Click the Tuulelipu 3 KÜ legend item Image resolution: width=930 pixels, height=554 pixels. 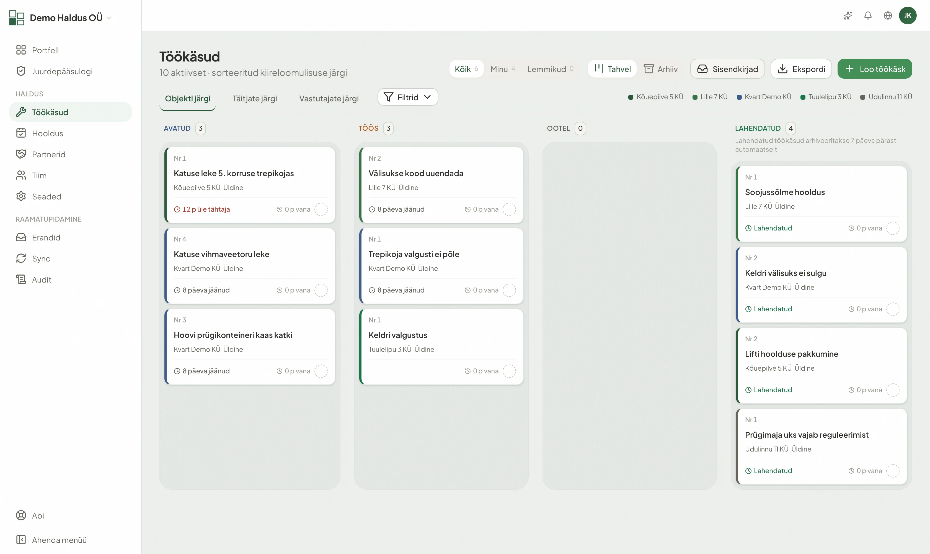(826, 97)
